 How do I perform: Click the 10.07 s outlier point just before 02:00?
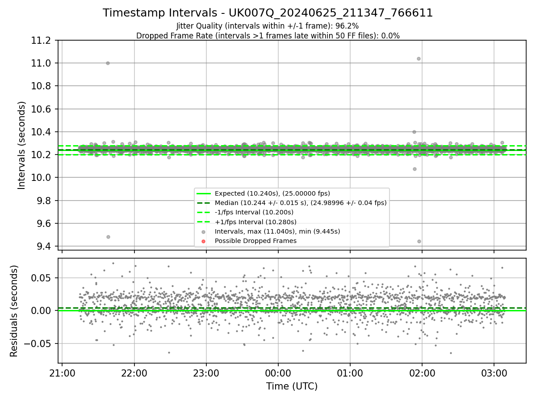(x=415, y=169)
